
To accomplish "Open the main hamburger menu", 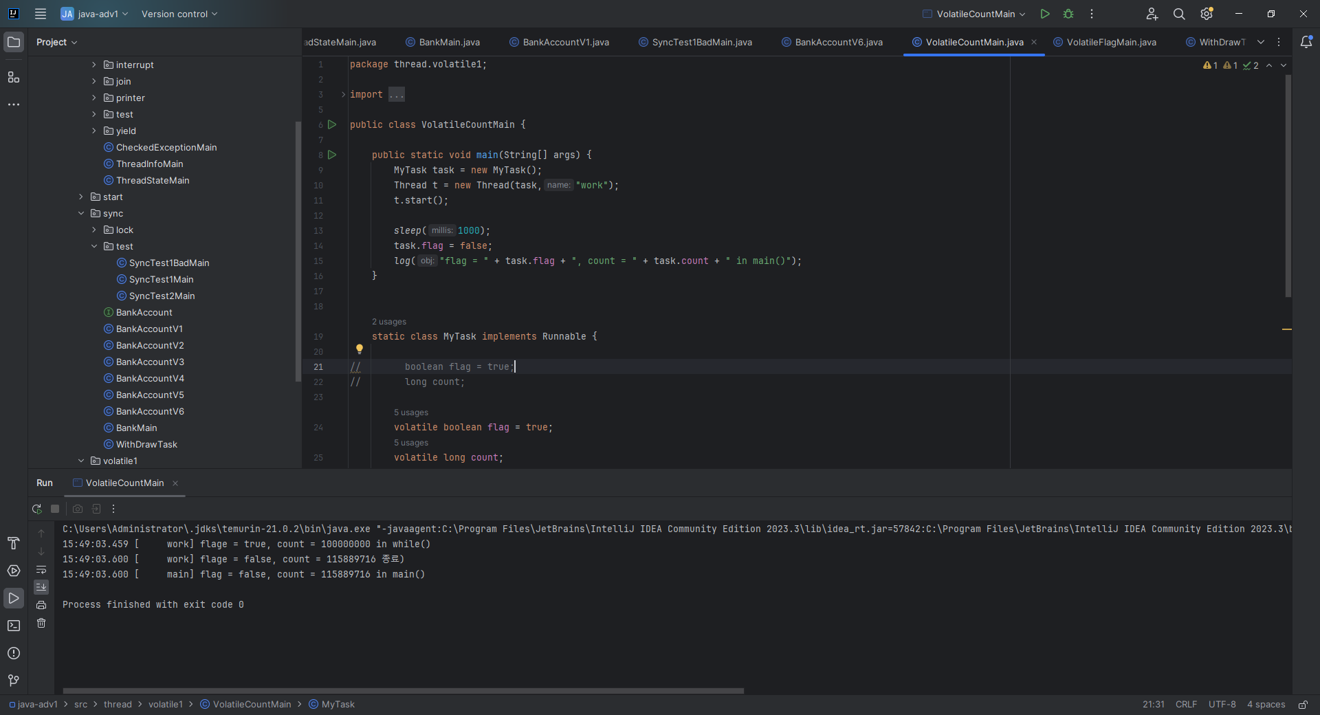I will tap(41, 14).
